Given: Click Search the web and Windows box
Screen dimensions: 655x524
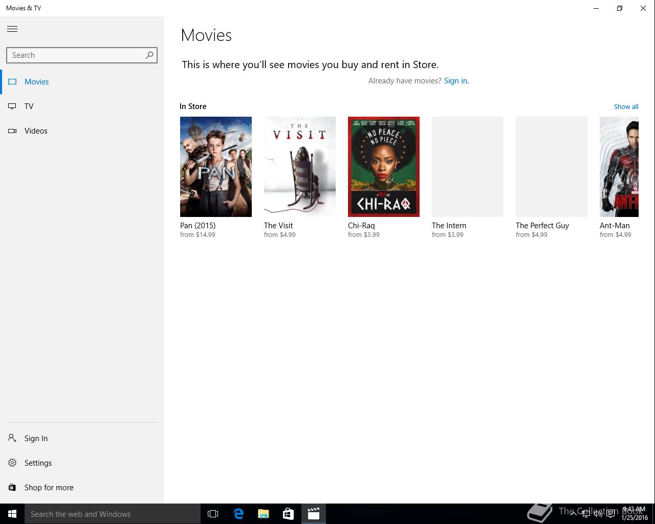Looking at the screenshot, I should (x=113, y=514).
